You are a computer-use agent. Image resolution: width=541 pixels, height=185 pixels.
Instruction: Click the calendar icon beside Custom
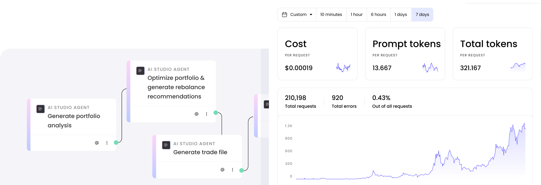pyautogui.click(x=284, y=15)
